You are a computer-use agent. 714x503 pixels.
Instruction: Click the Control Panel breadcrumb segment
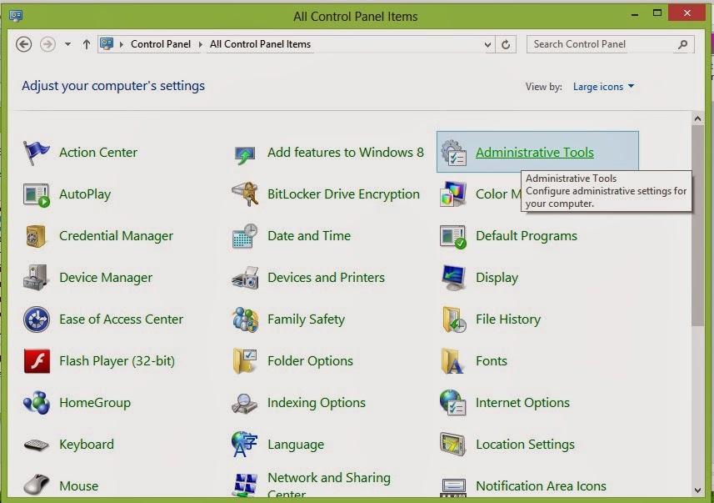(x=161, y=44)
